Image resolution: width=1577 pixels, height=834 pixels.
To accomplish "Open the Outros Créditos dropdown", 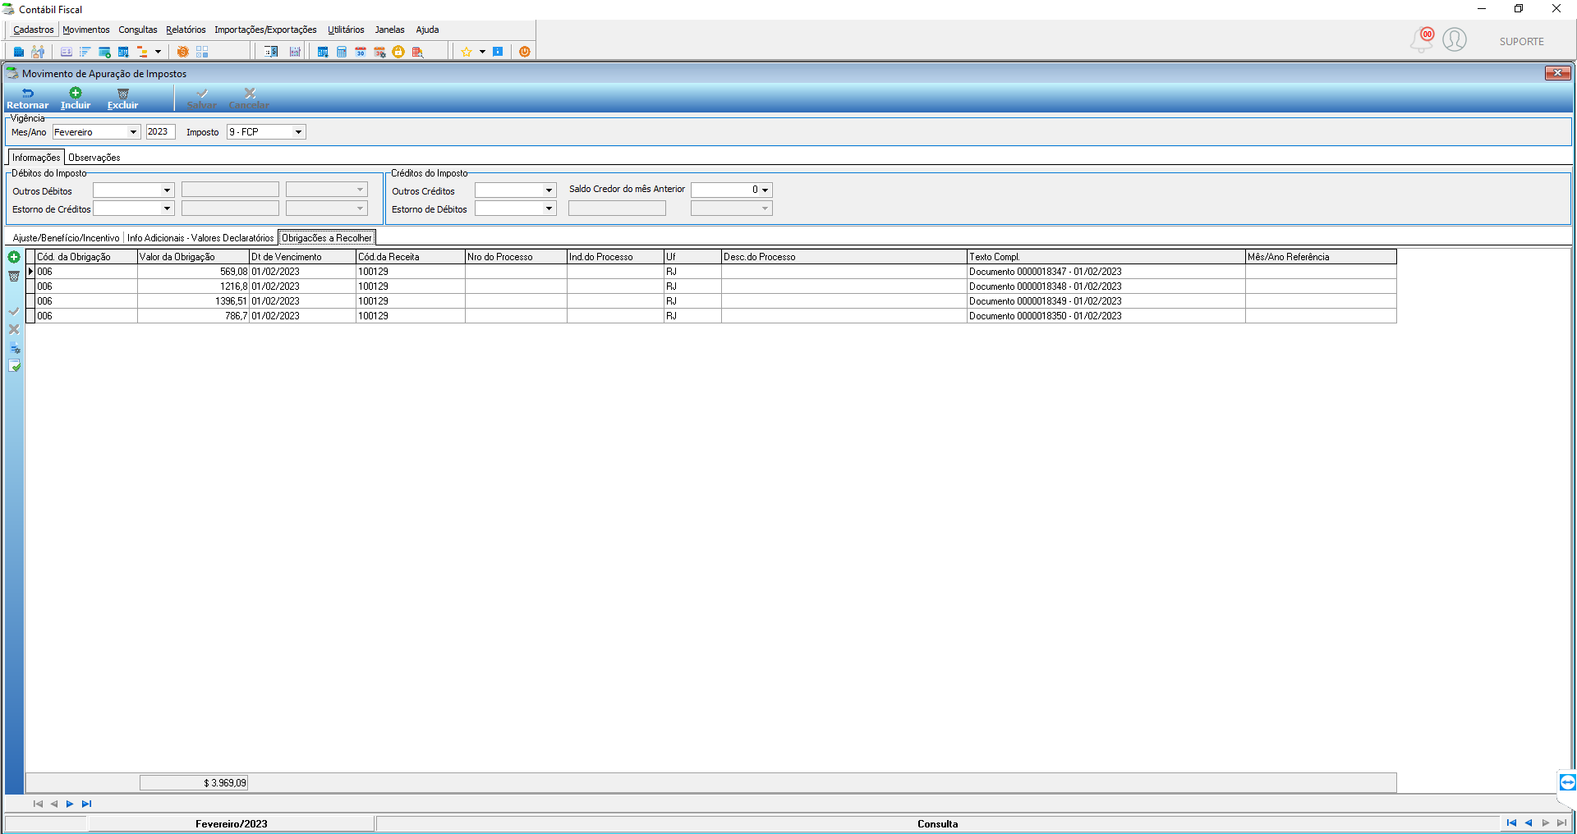I will (x=549, y=190).
